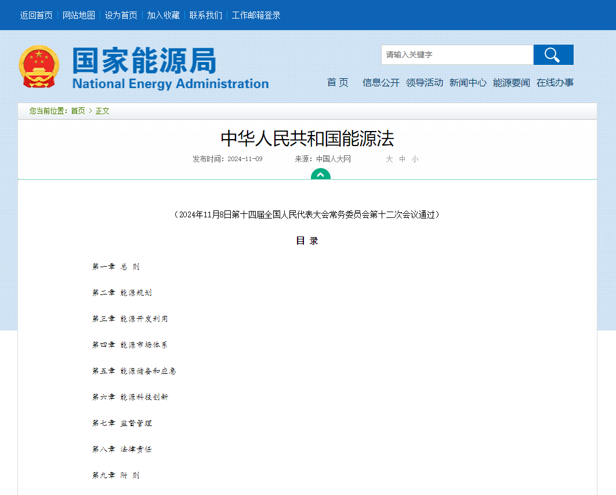The height and width of the screenshot is (495, 616).
Task: Open 能源要闻 navigation item
Action: (512, 82)
